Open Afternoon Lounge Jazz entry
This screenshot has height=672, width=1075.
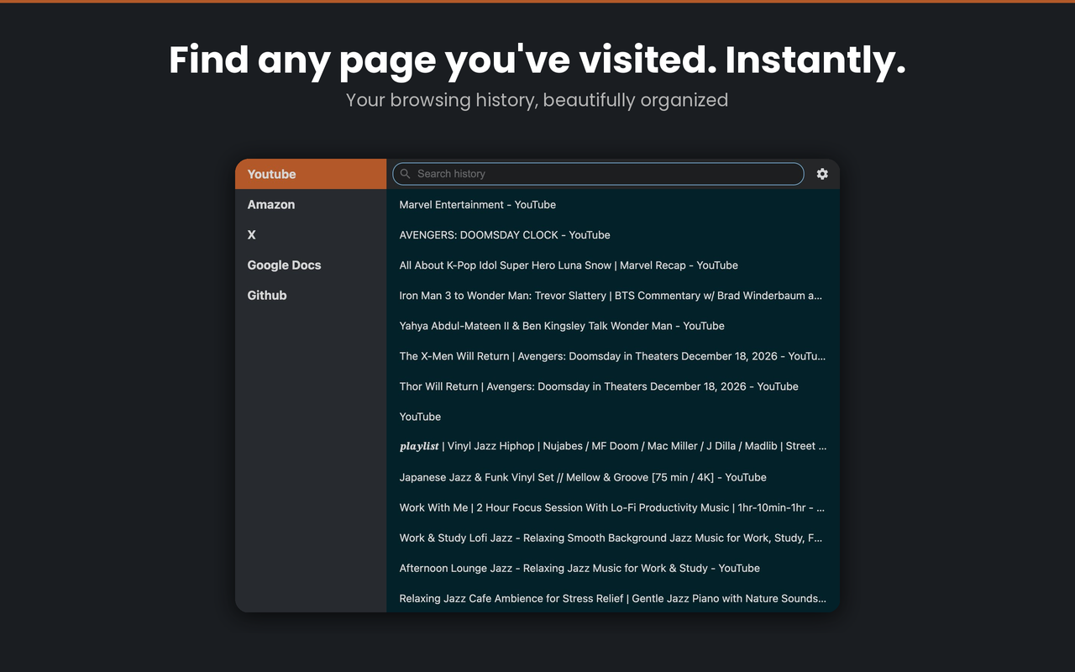click(613, 567)
